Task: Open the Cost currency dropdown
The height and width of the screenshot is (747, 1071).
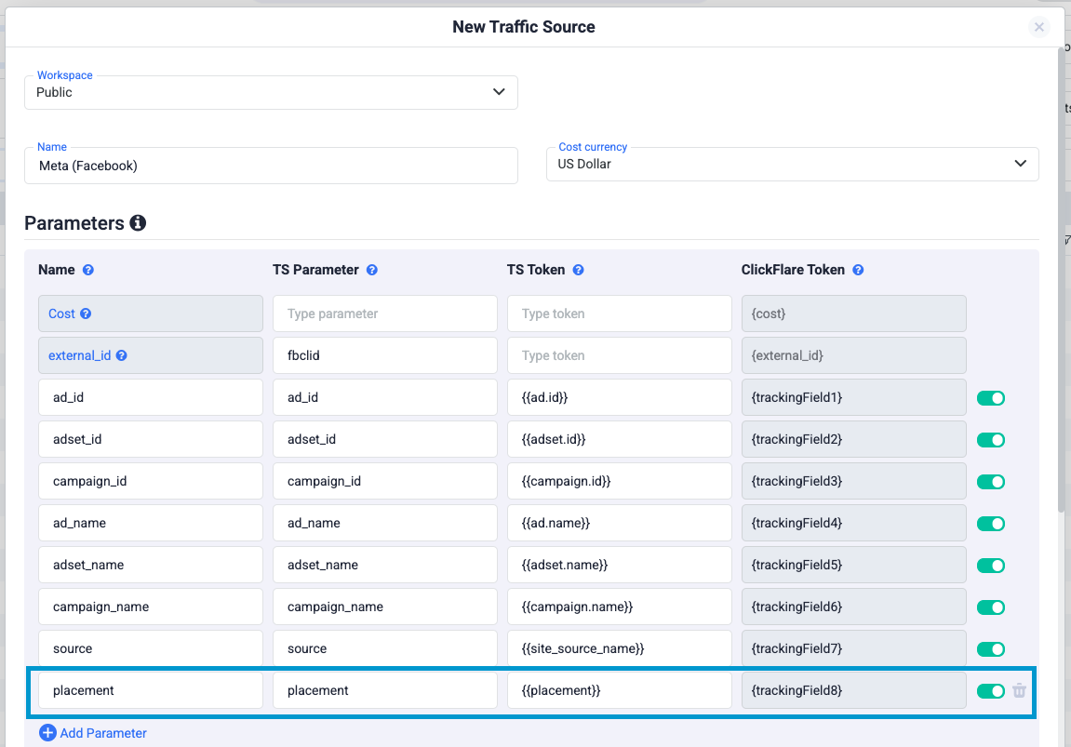Action: pos(793,164)
